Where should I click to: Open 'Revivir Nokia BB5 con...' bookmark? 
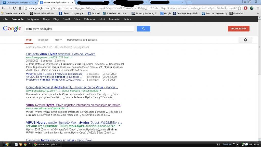[43, 13]
